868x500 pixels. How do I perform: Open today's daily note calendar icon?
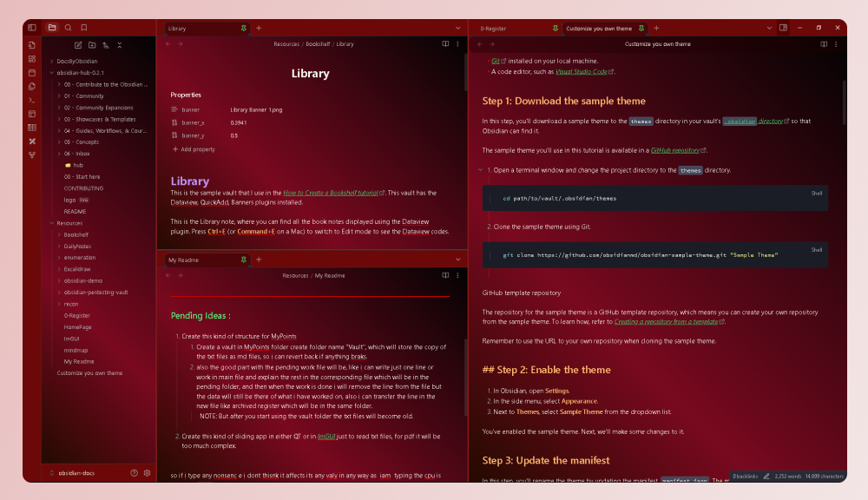32,73
